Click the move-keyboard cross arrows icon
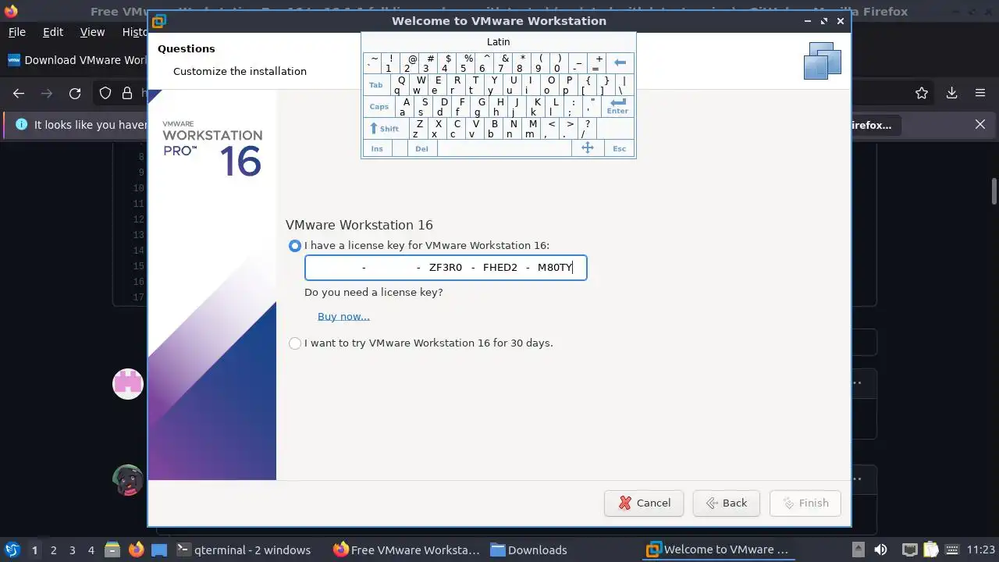 click(x=588, y=148)
